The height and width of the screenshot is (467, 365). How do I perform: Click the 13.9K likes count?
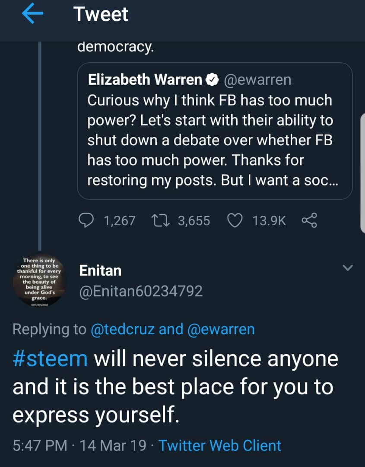[x=269, y=221]
